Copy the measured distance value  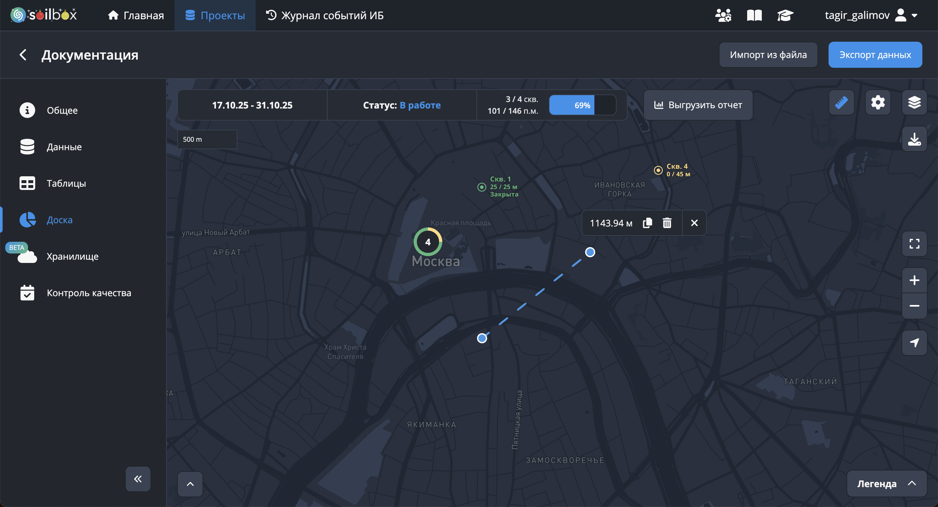coord(647,223)
